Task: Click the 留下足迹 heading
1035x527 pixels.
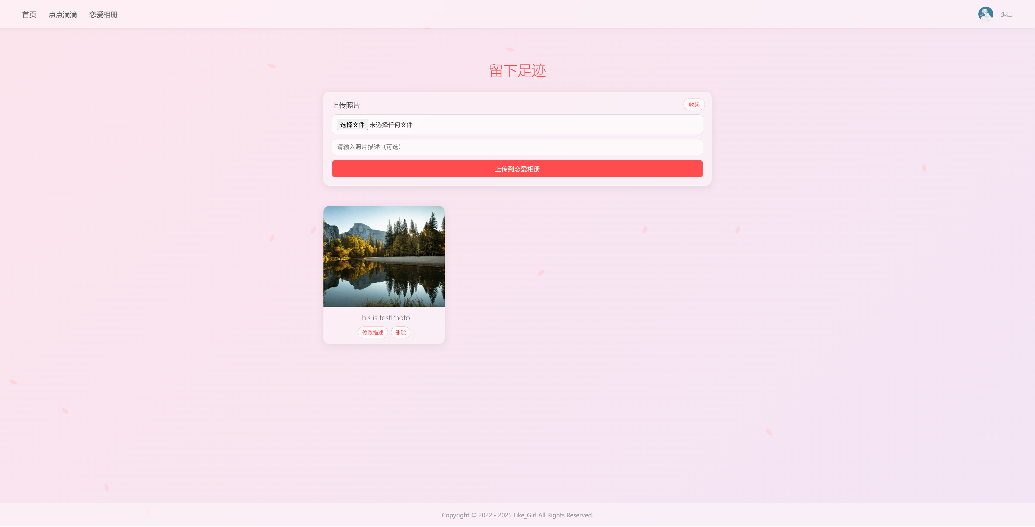Action: (x=517, y=71)
